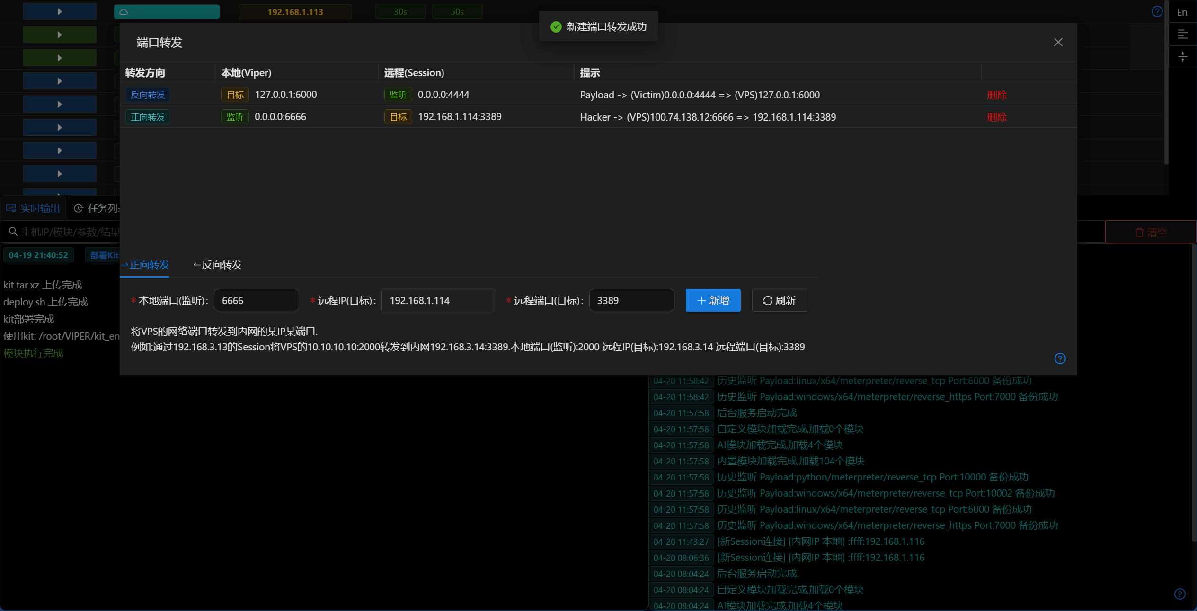Viewport: 1197px width, 611px height.
Task: Expand the first green session row arrow
Action: pyautogui.click(x=60, y=35)
